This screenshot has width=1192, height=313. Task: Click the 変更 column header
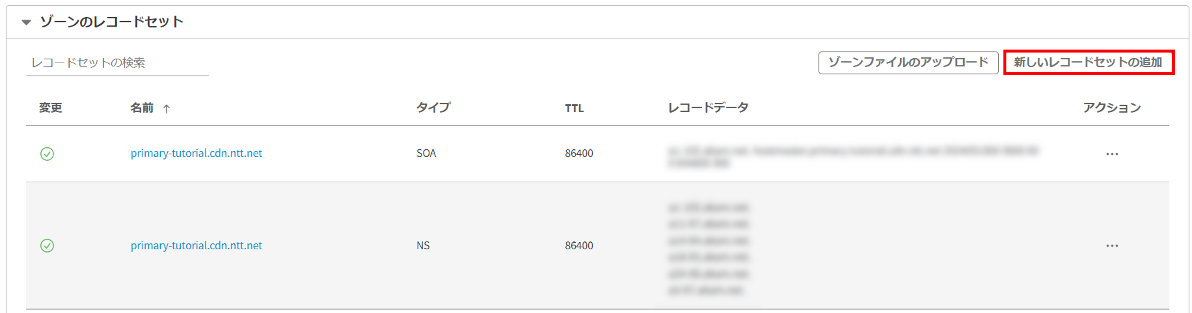click(x=50, y=108)
